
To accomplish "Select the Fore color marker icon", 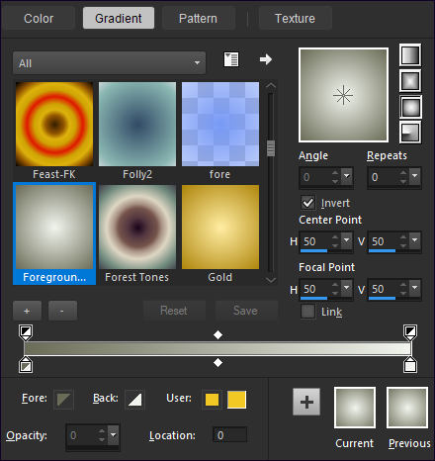I will 63,399.
